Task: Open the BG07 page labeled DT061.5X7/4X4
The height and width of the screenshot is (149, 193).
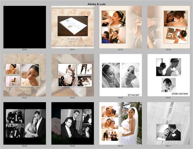Action: 169,75
